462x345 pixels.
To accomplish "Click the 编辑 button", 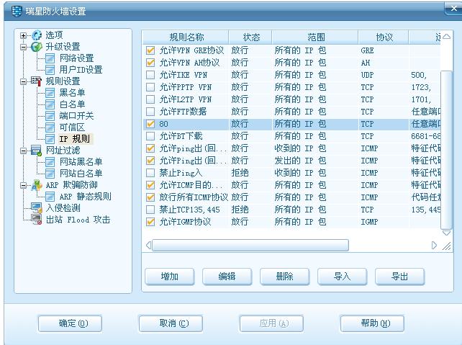I will pyautogui.click(x=227, y=277).
